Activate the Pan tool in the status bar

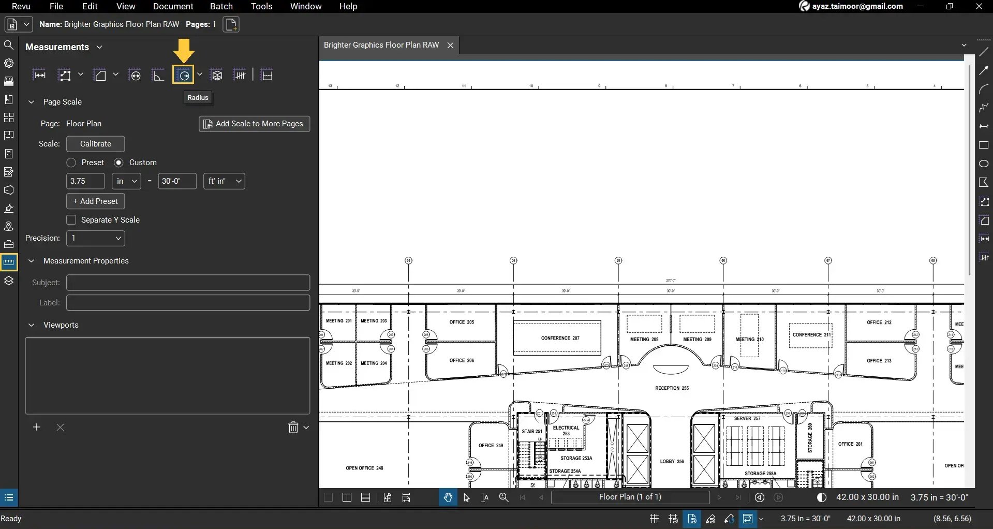pos(448,497)
